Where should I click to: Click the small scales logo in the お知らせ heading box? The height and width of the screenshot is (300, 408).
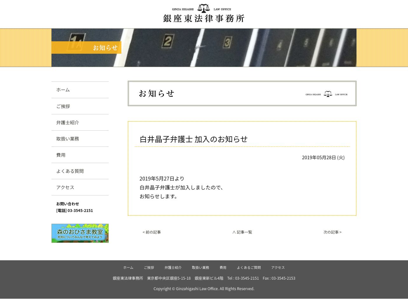(327, 94)
